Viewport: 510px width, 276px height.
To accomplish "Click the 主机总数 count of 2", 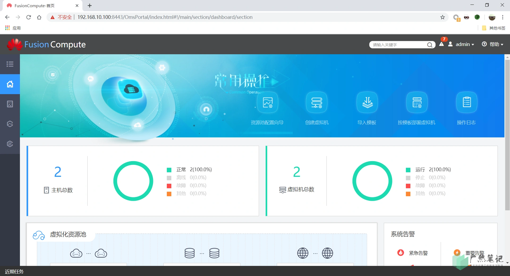I will [58, 172].
